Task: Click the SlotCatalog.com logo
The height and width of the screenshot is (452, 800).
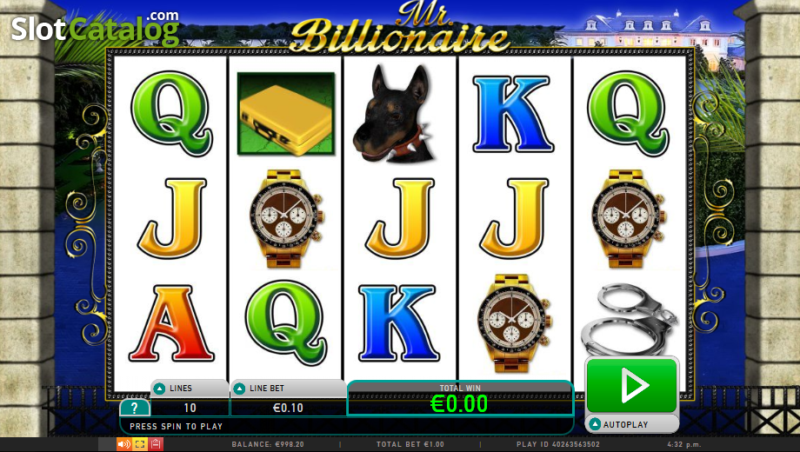Action: coord(96,28)
